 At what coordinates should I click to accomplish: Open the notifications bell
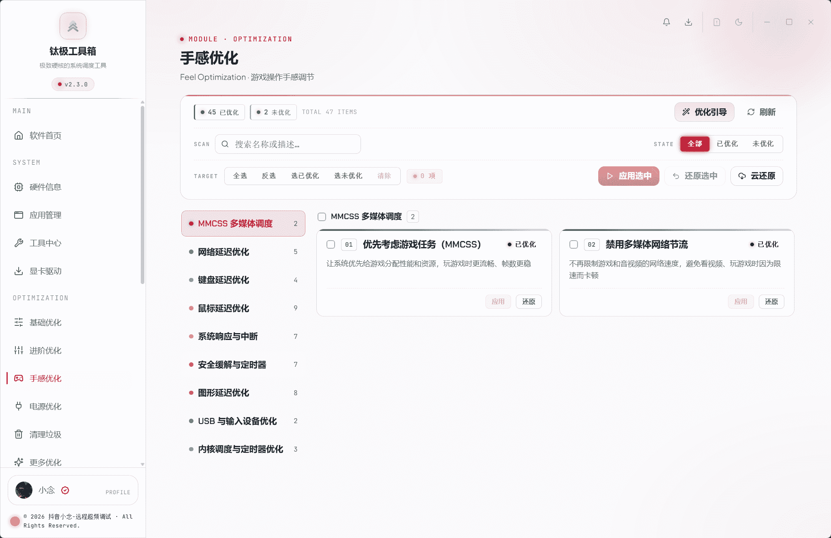[x=666, y=22]
